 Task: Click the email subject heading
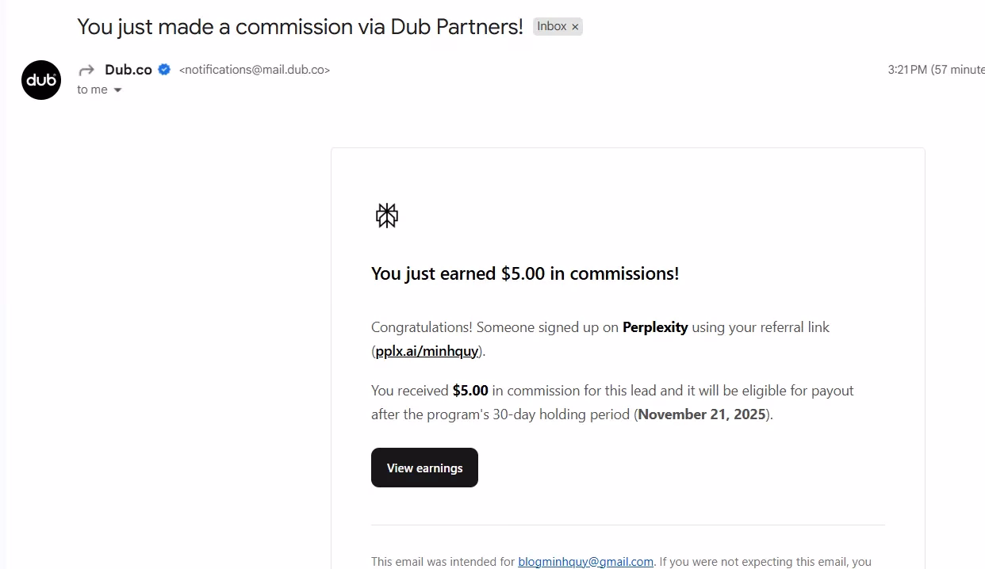coord(300,26)
